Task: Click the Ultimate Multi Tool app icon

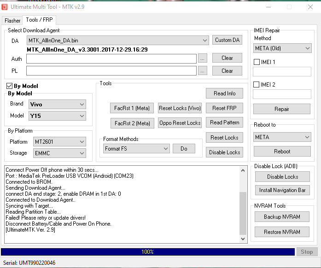Action: 5,7
